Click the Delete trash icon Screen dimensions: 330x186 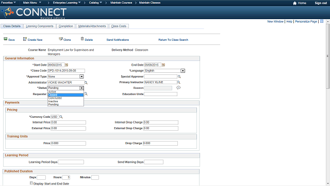(82, 39)
